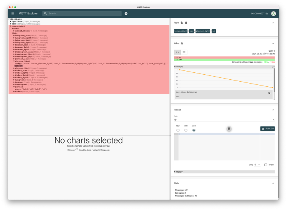The height and width of the screenshot is (210, 287).
Task: Enable the retain checkbox
Action: (266, 165)
